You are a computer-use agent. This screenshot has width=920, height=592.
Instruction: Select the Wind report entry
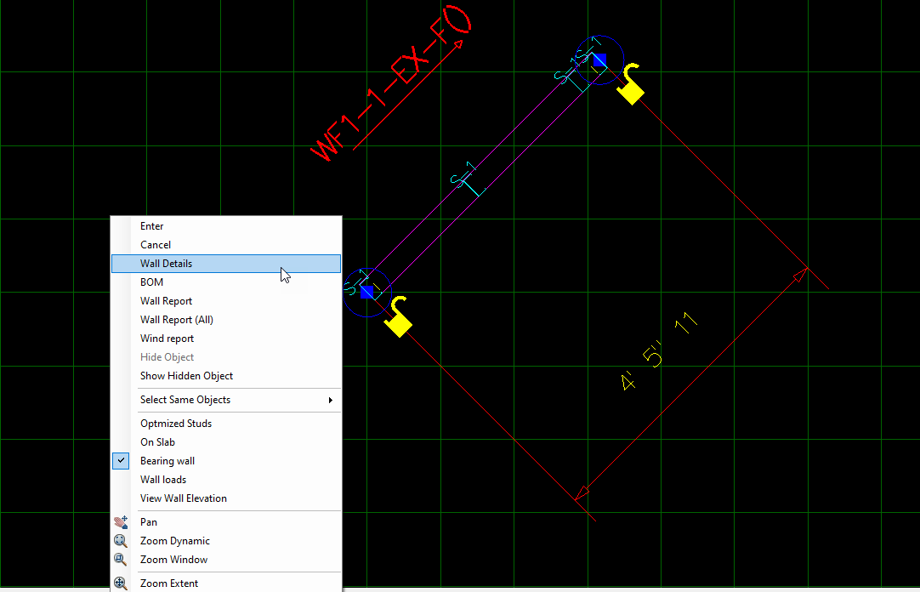point(167,339)
